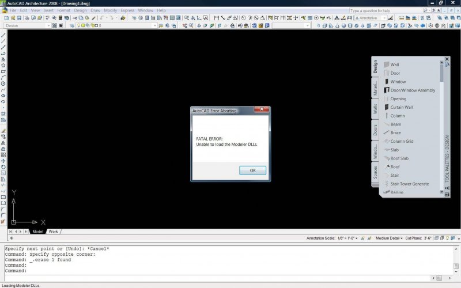This screenshot has width=461, height=288.
Task: Select the Move tool in the left Modify toolbar
Action: tap(3, 161)
